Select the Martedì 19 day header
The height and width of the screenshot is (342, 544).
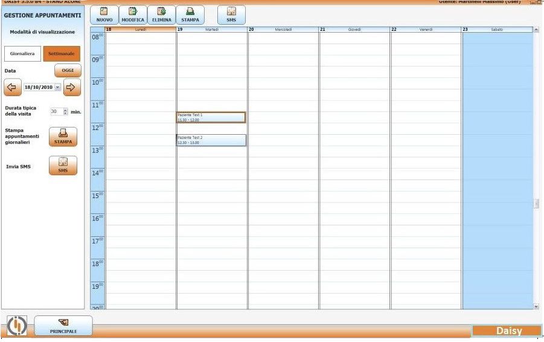coord(212,29)
